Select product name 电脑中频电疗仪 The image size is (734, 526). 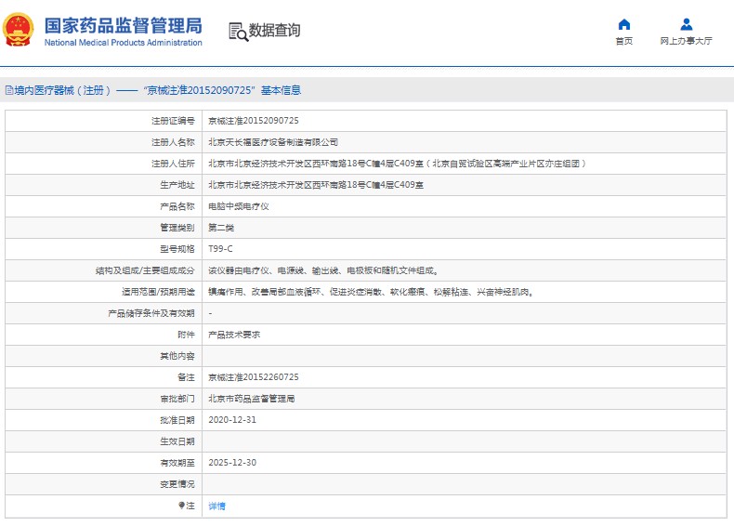[238, 206]
